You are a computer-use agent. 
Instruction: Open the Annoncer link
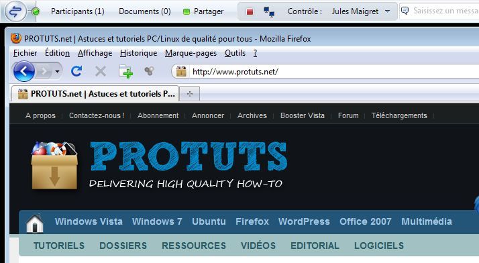(x=208, y=115)
